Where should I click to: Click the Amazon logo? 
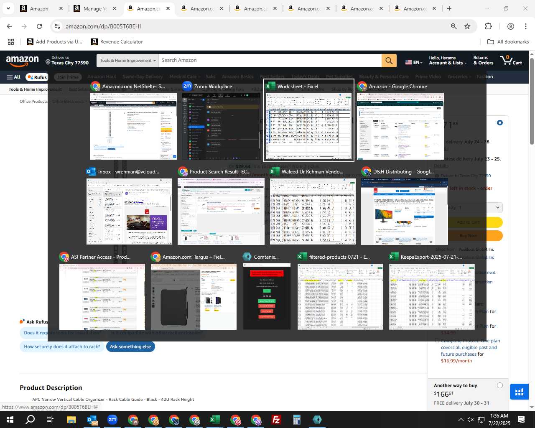click(23, 61)
